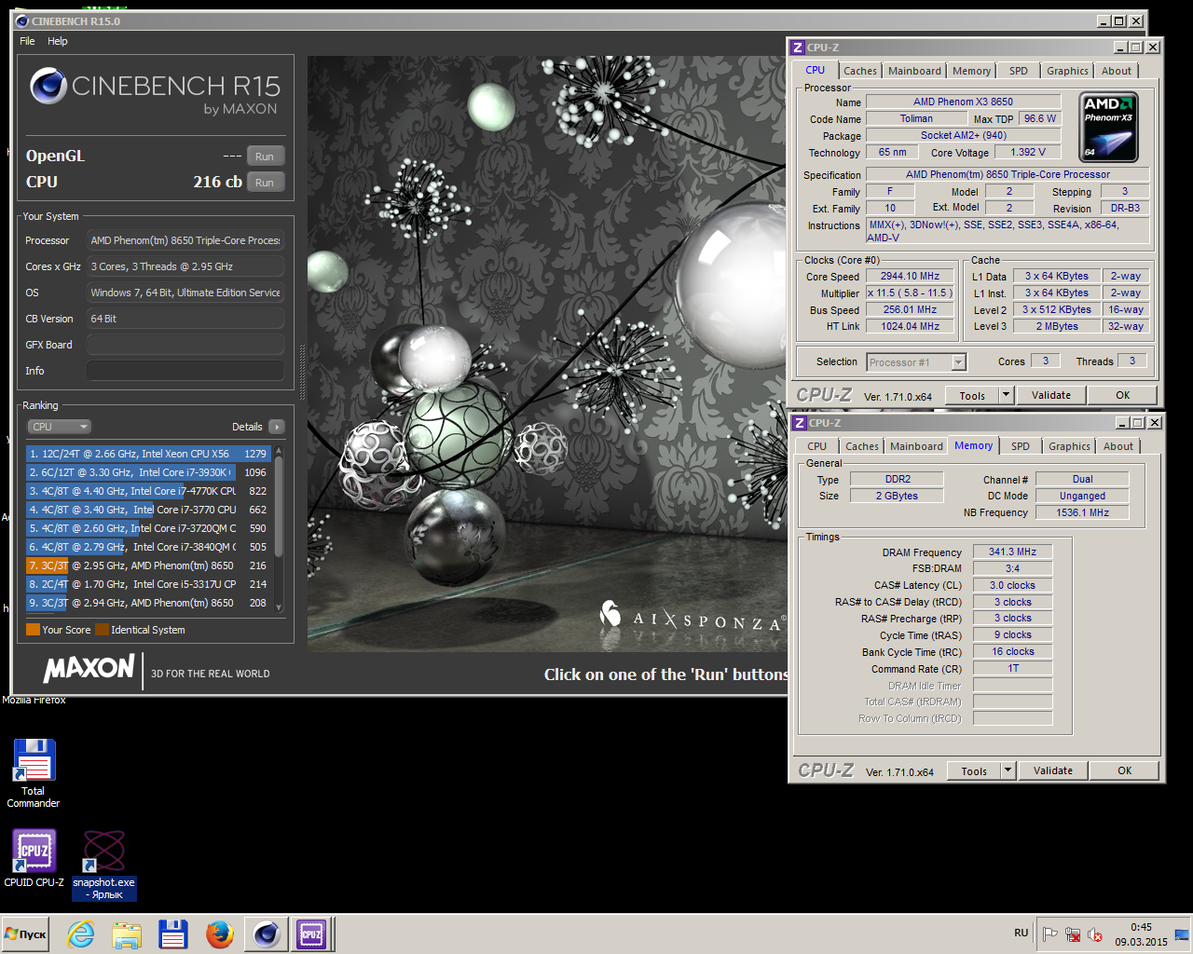Click the Cinebench title bar icon
Viewport: 1193px width, 954px height.
22,20
